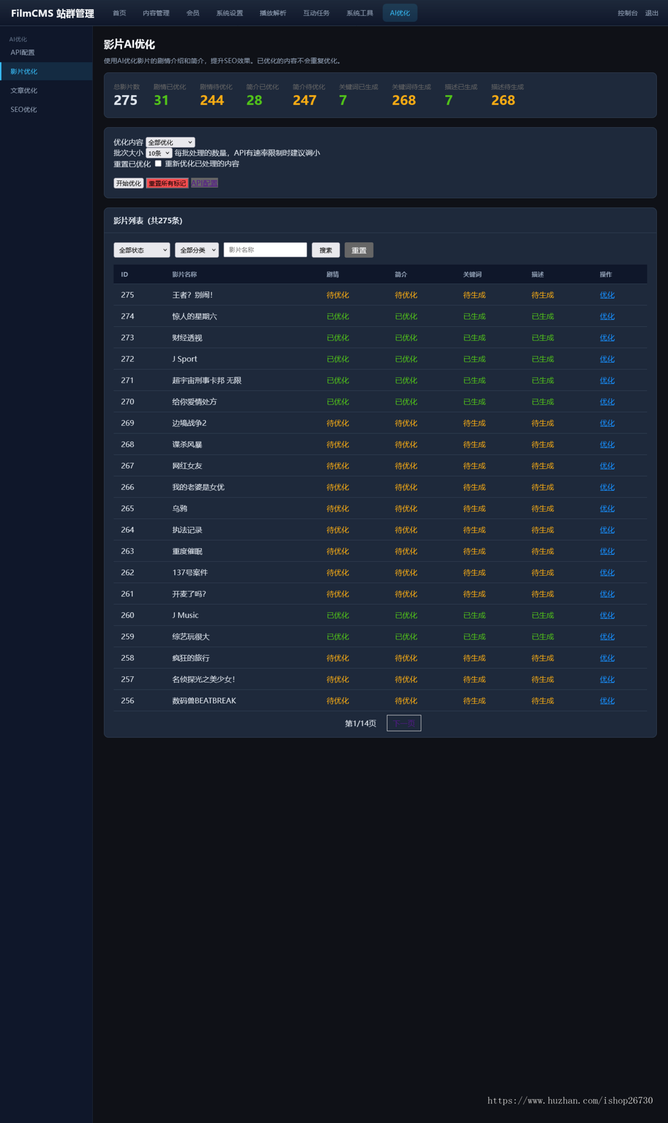Click the 控制台 link

tap(628, 13)
